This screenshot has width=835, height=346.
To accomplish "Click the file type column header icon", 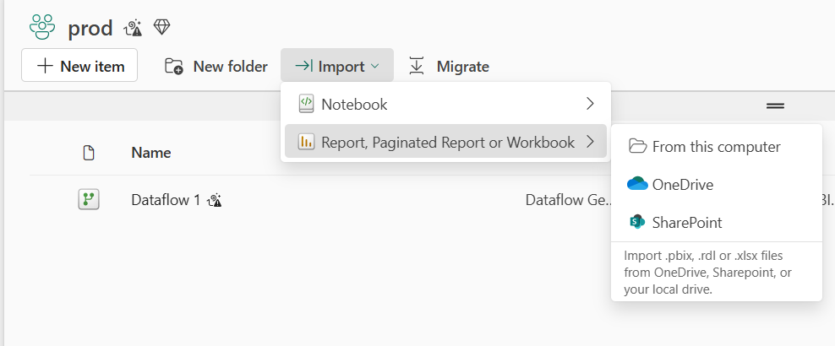I will pyautogui.click(x=88, y=153).
